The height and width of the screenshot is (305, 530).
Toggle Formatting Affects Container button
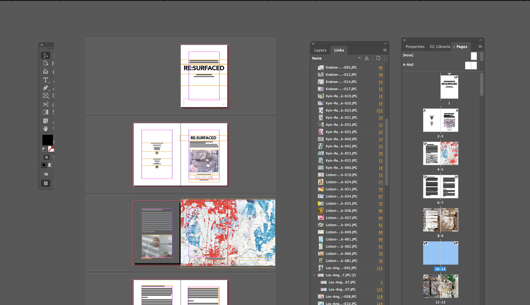[x=46, y=157]
